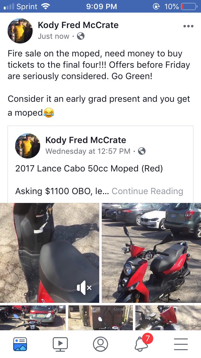Image resolution: width=201 pixels, height=358 pixels.
Task: Tap globe icon on the shared post
Action: coord(142,151)
